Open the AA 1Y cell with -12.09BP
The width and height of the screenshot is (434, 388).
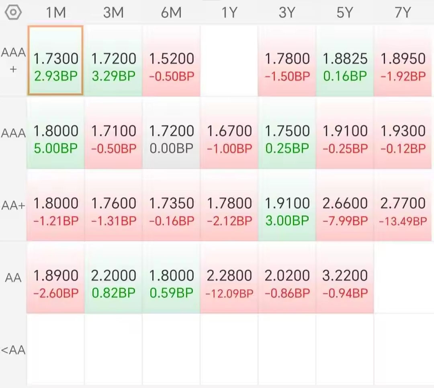pyautogui.click(x=229, y=278)
